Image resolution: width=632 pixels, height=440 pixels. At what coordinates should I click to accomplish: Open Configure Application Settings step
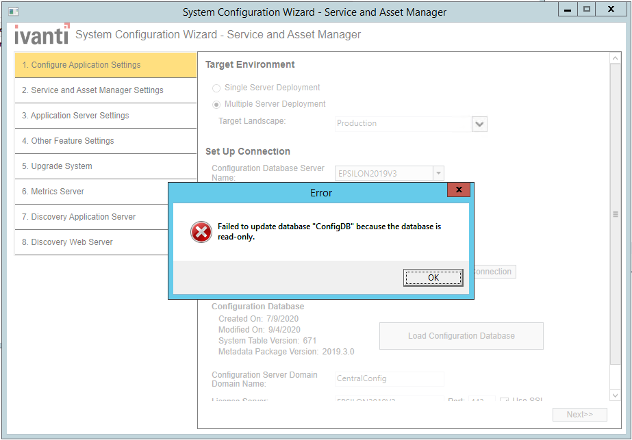click(x=105, y=65)
